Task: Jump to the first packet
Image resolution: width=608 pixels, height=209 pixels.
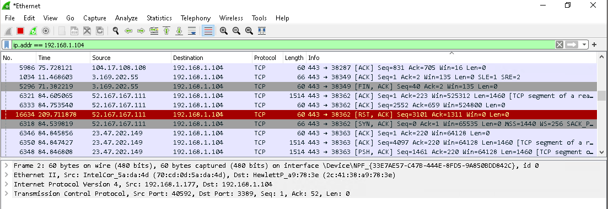Action: tap(166, 31)
